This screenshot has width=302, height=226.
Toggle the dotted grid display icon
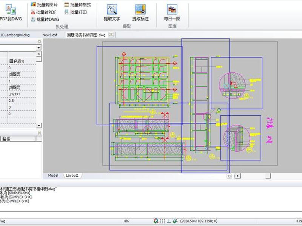[163, 221]
